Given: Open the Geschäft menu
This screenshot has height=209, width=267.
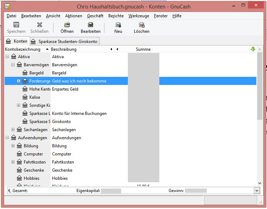Looking at the screenshot, I should pos(95,16).
